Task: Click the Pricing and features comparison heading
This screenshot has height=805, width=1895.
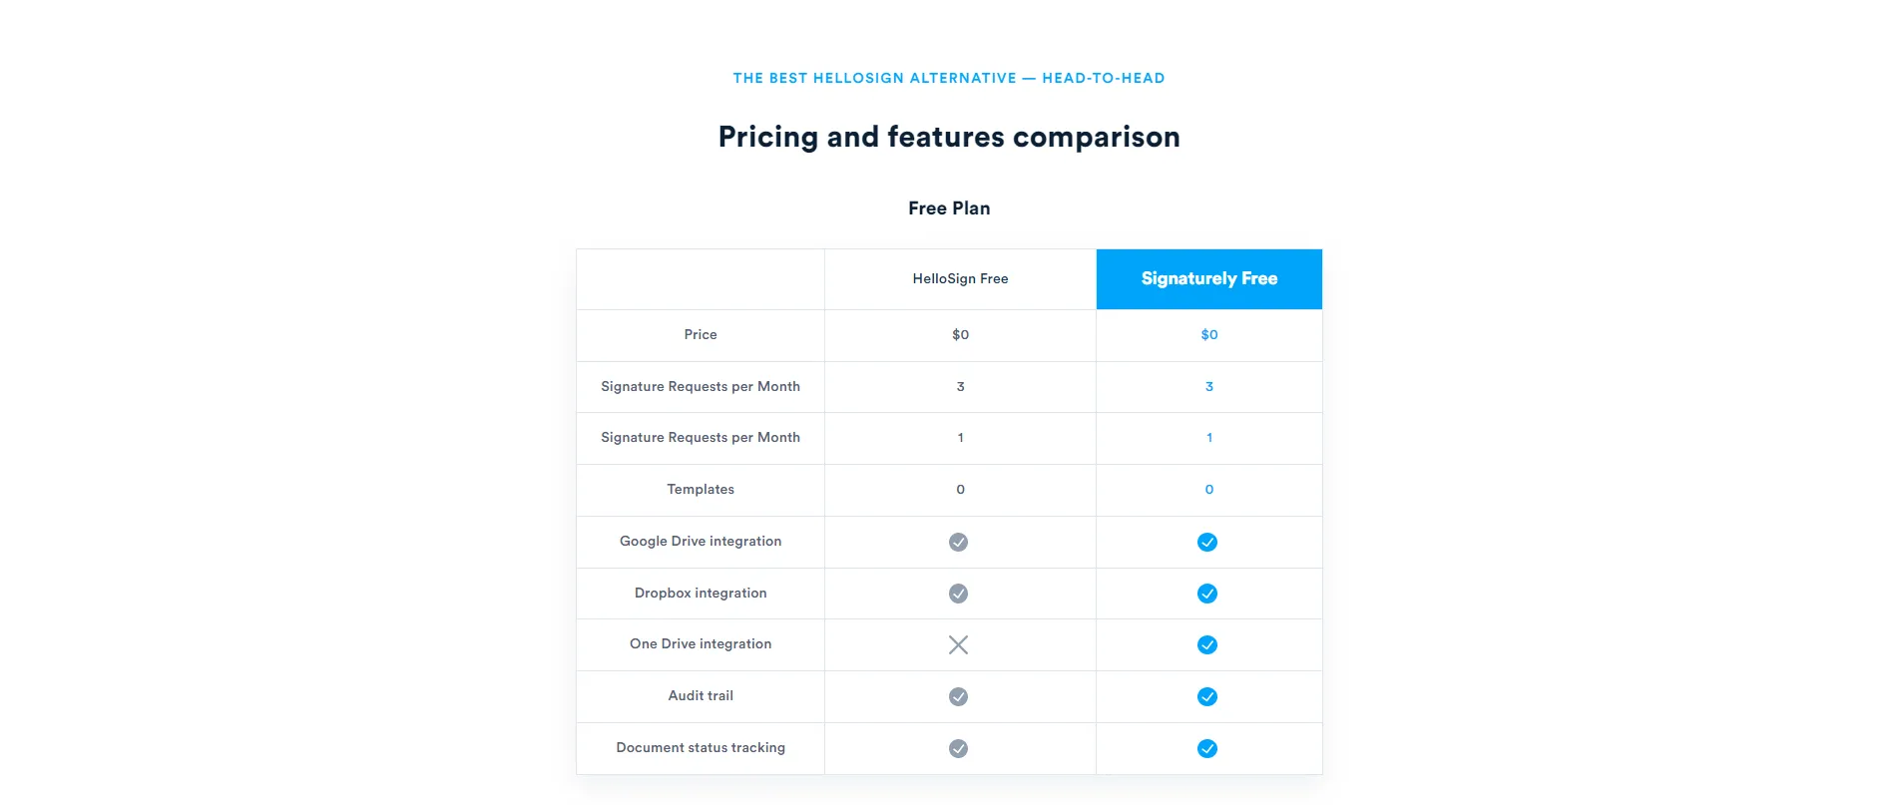Action: pyautogui.click(x=949, y=137)
